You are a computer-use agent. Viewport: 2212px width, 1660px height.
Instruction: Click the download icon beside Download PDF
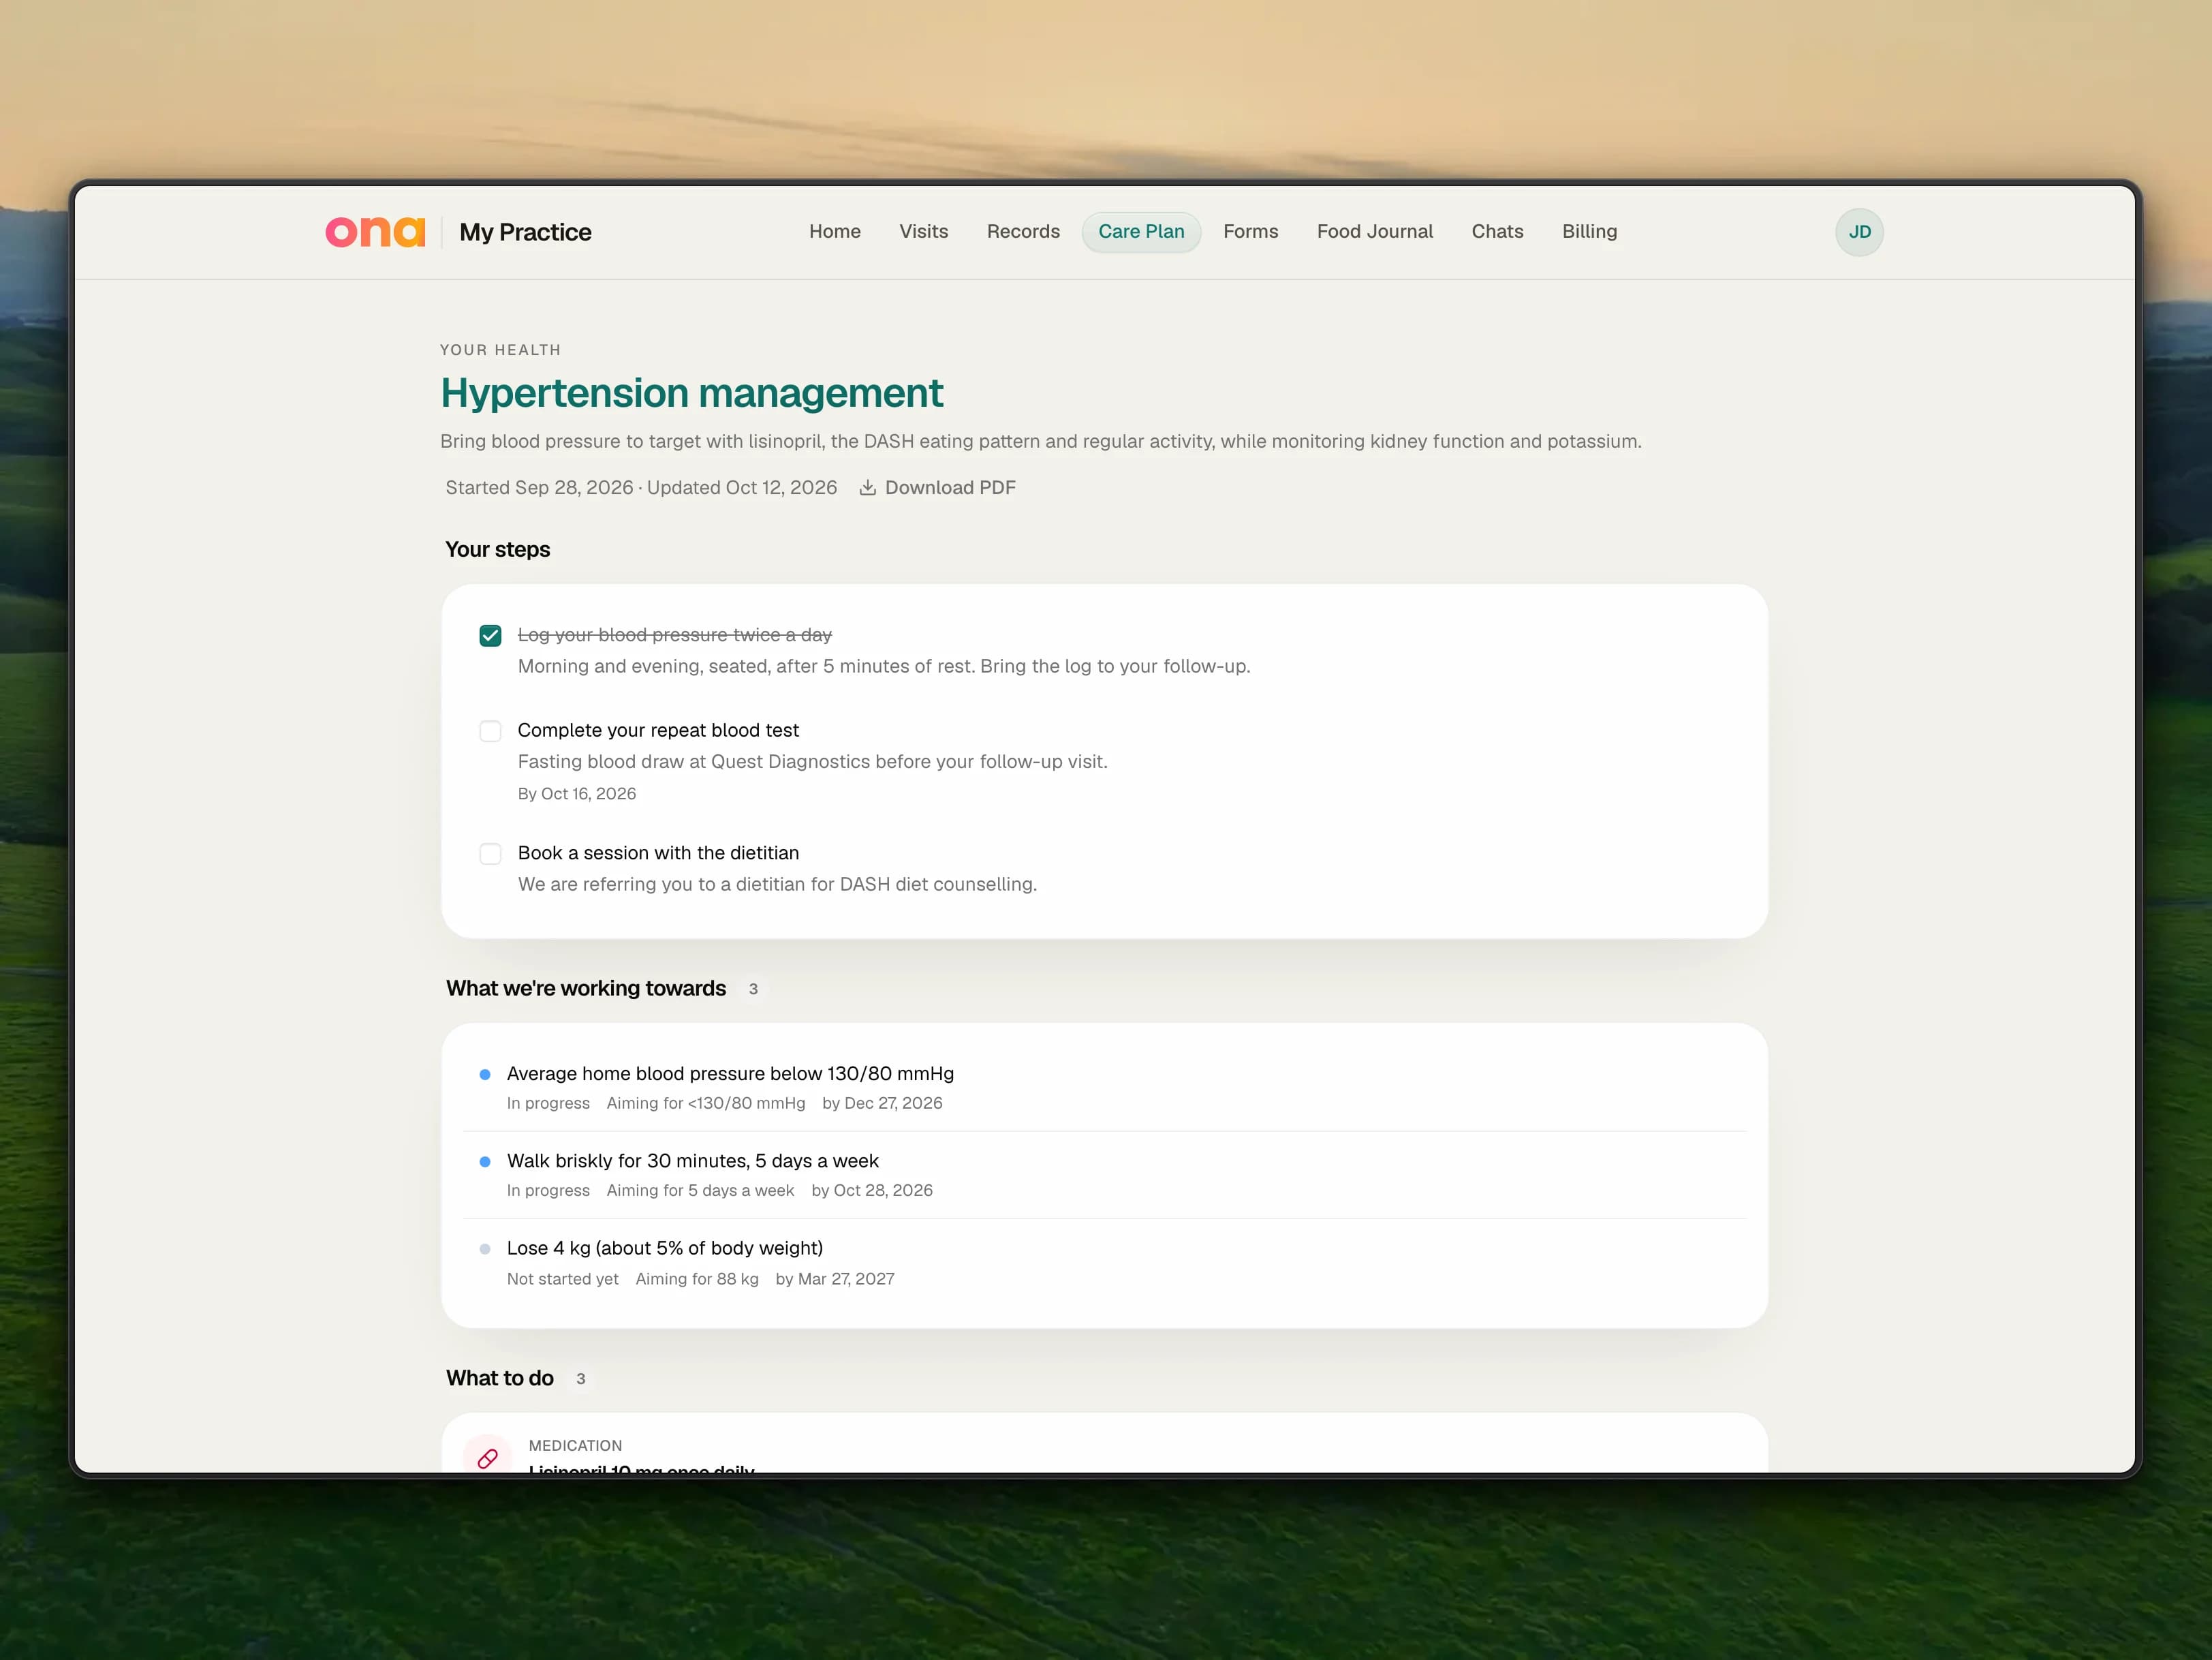pos(868,487)
